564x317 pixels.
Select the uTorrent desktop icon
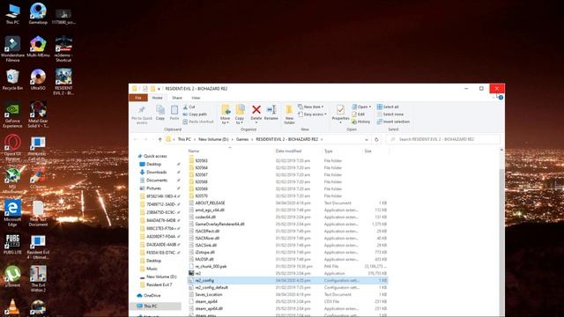[x=12, y=276]
